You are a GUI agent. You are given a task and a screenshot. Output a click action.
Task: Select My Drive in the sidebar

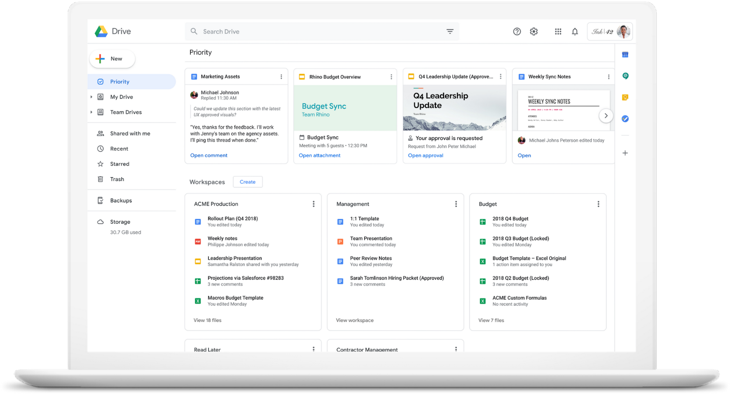click(121, 97)
